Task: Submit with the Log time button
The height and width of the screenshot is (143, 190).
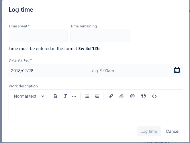Action: (x=149, y=131)
